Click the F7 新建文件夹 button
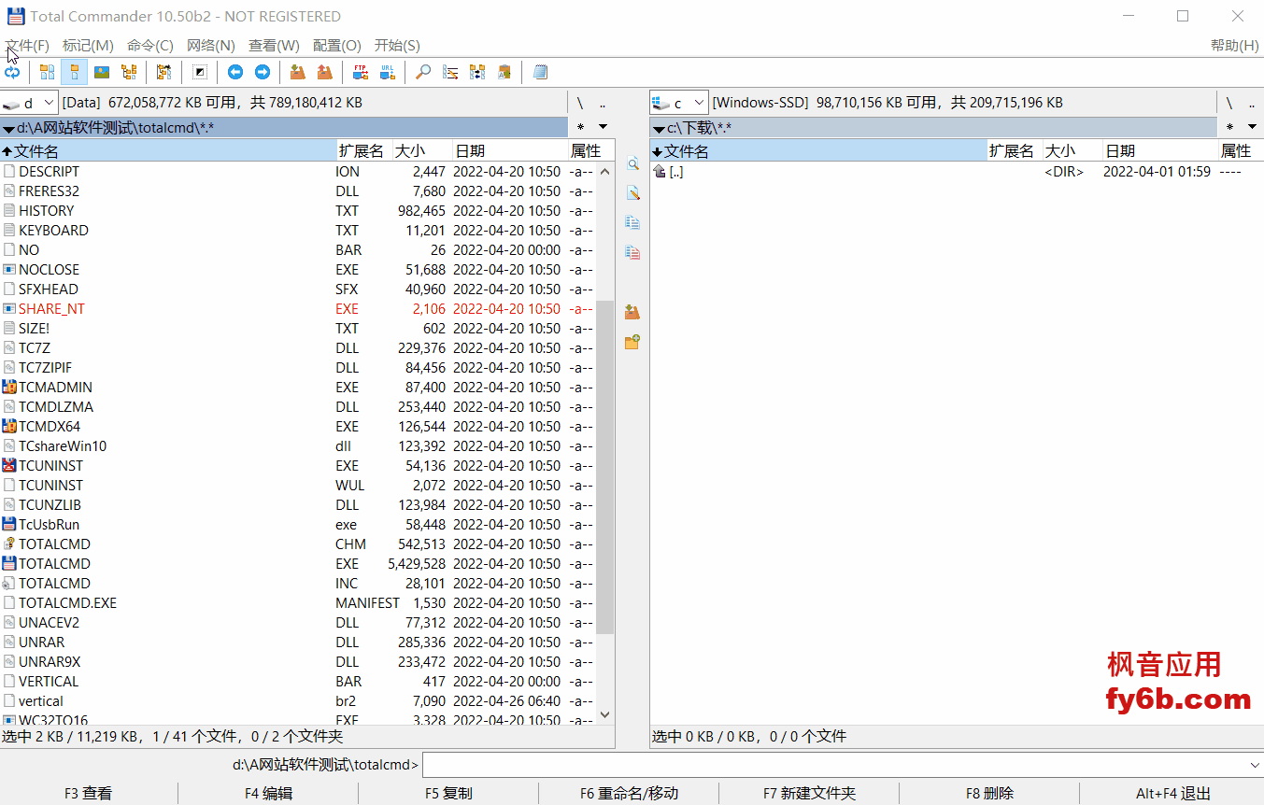 click(x=809, y=793)
